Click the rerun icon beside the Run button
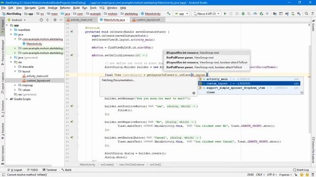 pos(231,14)
